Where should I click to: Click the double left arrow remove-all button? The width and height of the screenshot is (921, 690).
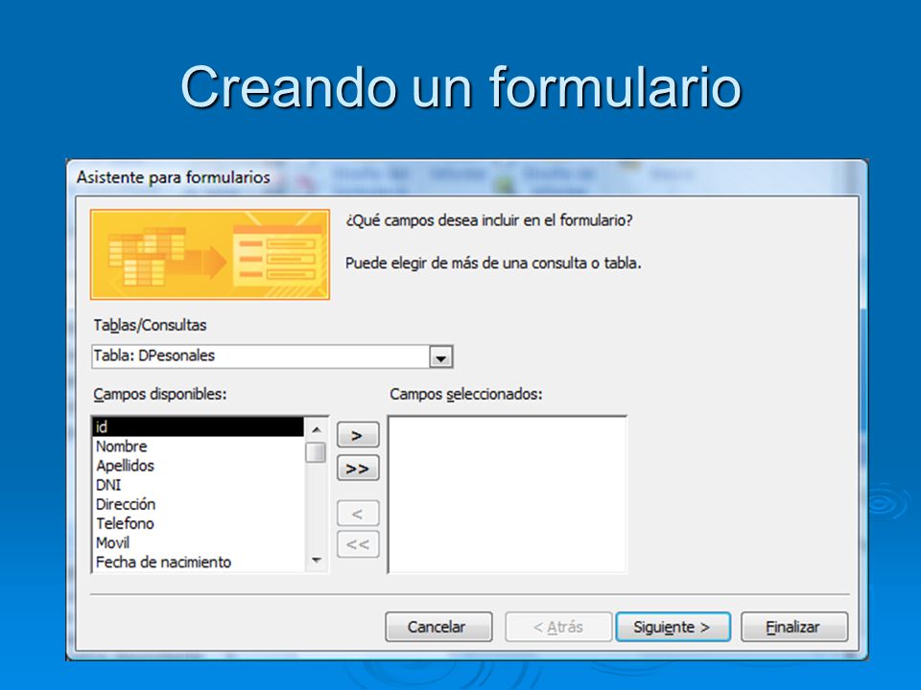tap(358, 544)
